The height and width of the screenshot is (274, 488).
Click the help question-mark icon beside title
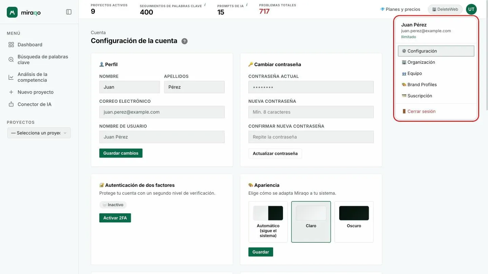[x=184, y=41]
